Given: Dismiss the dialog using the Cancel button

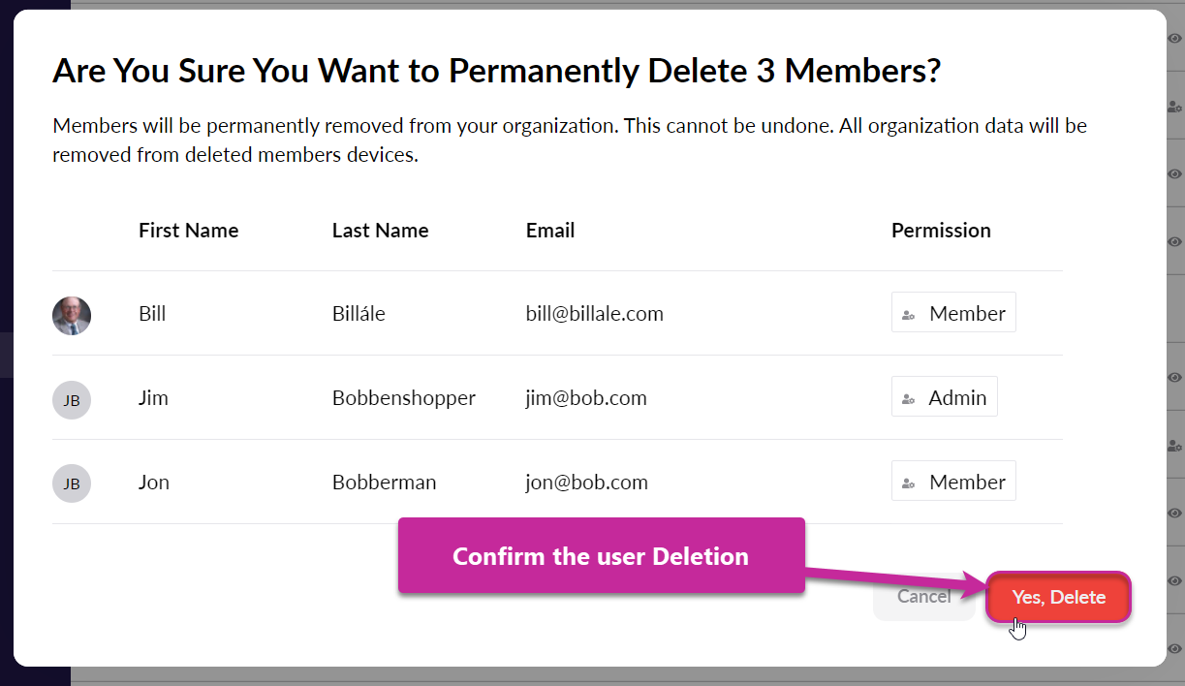Looking at the screenshot, I should 923,597.
